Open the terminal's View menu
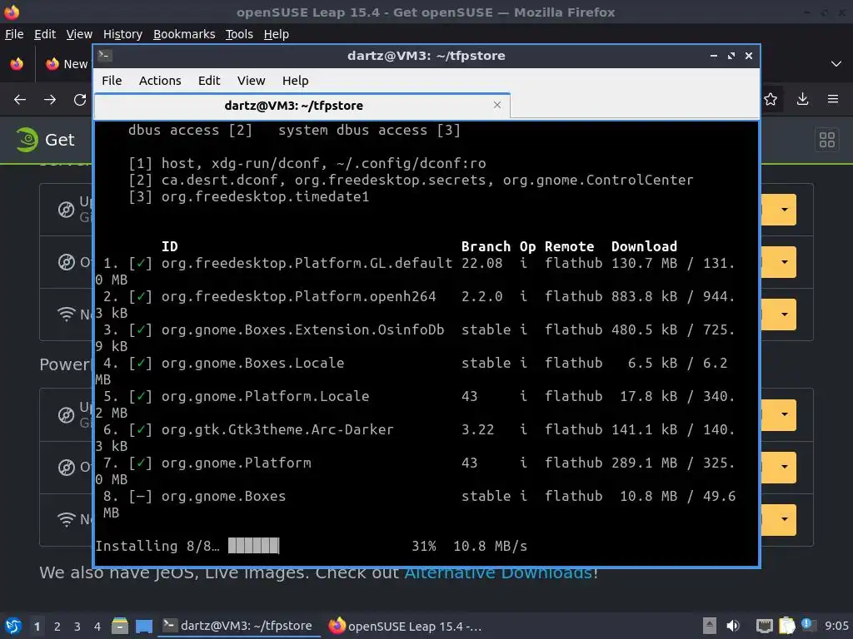The height and width of the screenshot is (639, 853). click(251, 81)
